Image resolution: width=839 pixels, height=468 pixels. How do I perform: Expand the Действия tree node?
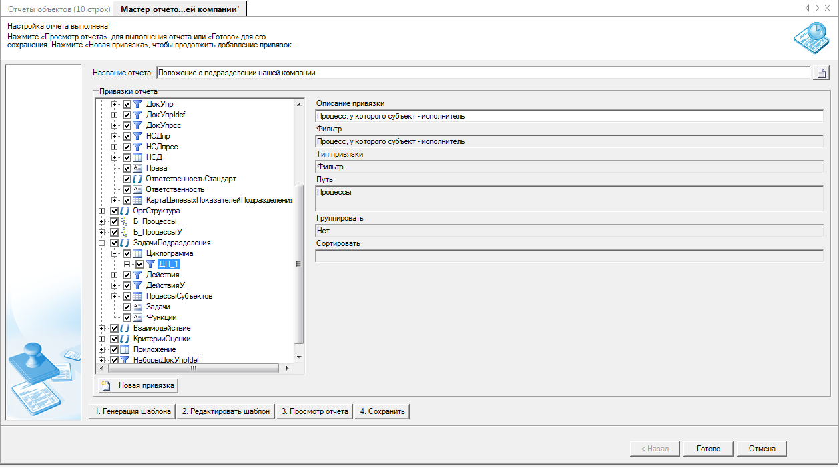[115, 275]
